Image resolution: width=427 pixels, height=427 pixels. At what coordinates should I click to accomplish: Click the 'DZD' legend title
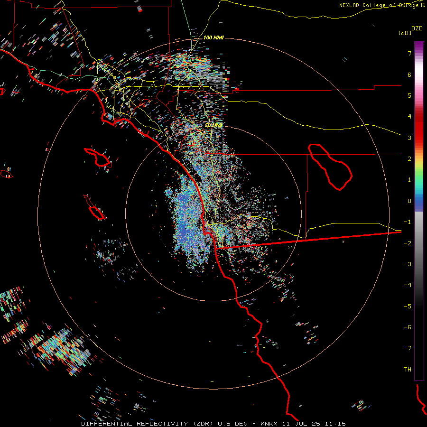pos(417,28)
